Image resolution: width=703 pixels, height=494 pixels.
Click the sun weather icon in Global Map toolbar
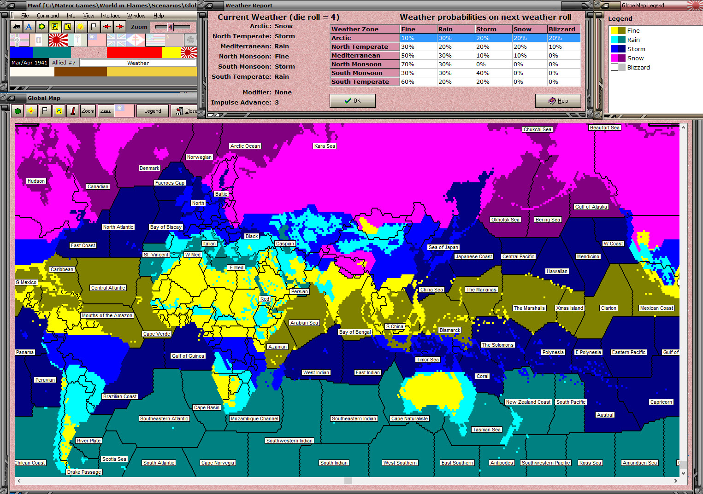point(31,111)
